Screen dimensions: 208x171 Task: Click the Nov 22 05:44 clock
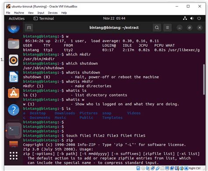click(114, 18)
